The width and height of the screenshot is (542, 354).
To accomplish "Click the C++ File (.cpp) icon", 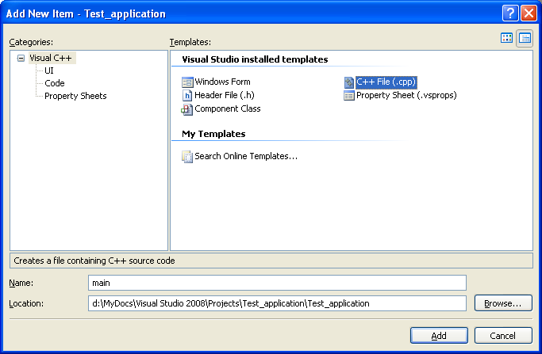I will pyautogui.click(x=349, y=82).
